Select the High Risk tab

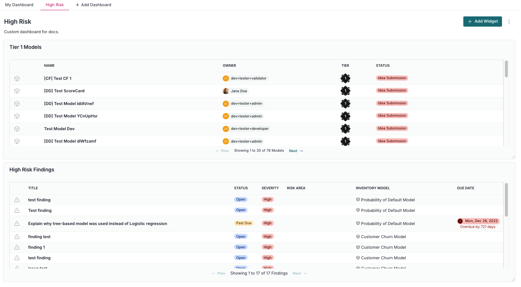click(x=54, y=5)
